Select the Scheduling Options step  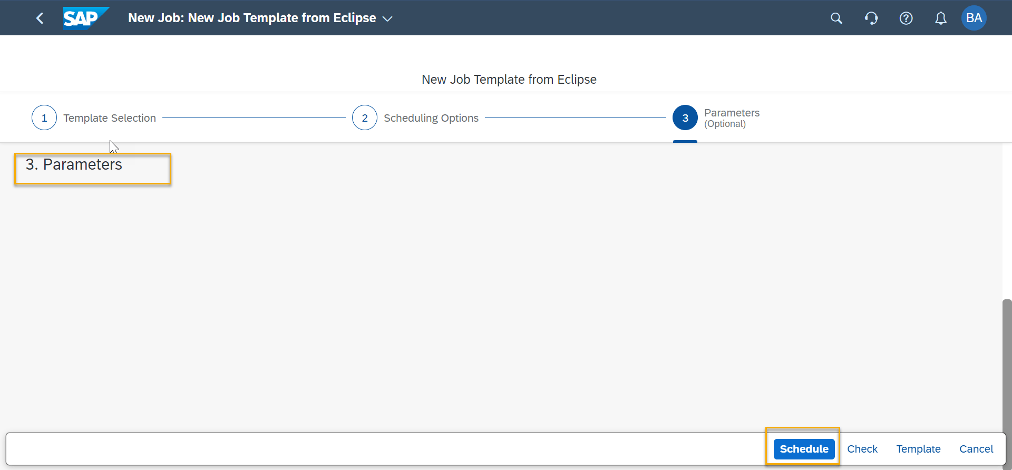431,117
